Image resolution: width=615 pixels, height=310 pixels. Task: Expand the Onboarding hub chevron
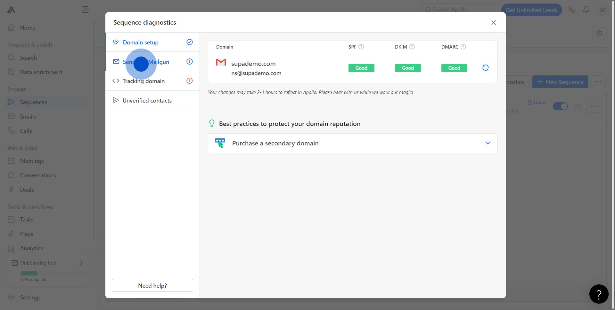point(81,263)
